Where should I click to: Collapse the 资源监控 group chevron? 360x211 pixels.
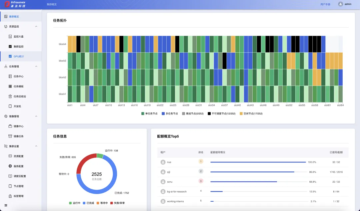(36, 27)
